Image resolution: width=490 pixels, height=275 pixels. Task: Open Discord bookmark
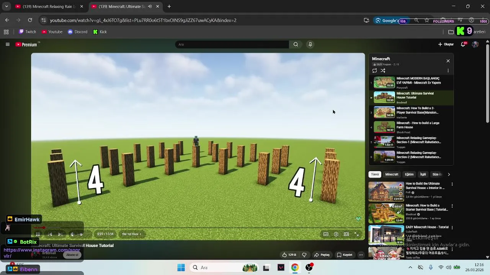point(78,32)
